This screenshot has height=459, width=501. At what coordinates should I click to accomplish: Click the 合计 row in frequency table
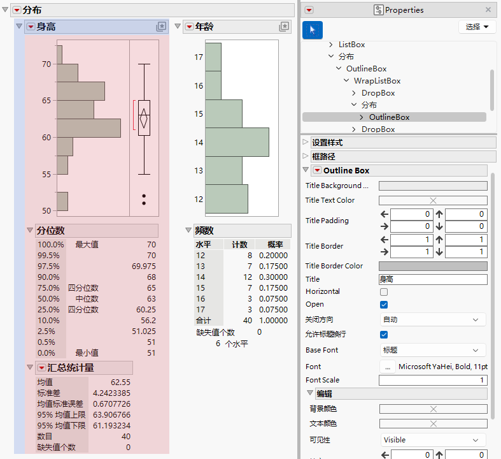coord(242,321)
